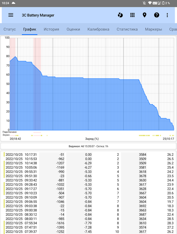Tap the first charging period pink marker
Viewport: 177px width, 234px height.
(x=13, y=84)
